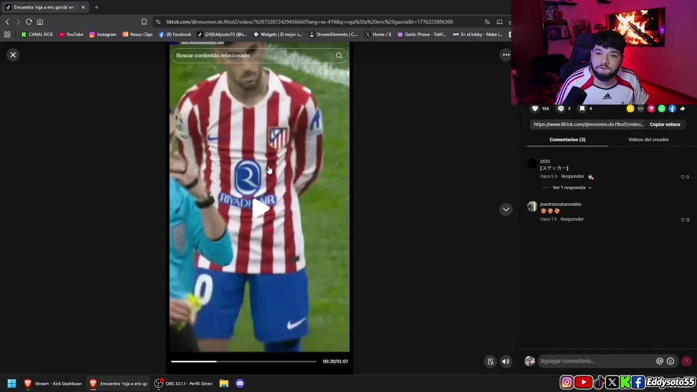697x392 pixels.
Task: Like jeanfrancobaronalds comment heart
Action: (x=683, y=219)
